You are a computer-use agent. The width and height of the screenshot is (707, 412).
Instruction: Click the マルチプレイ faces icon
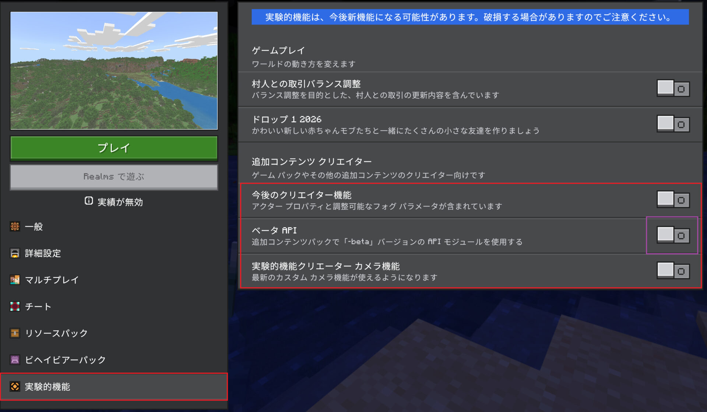point(15,280)
